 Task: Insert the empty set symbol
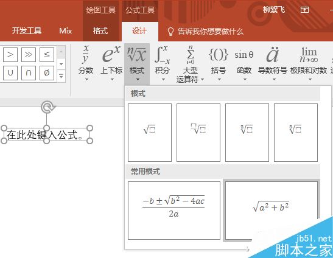[47, 73]
